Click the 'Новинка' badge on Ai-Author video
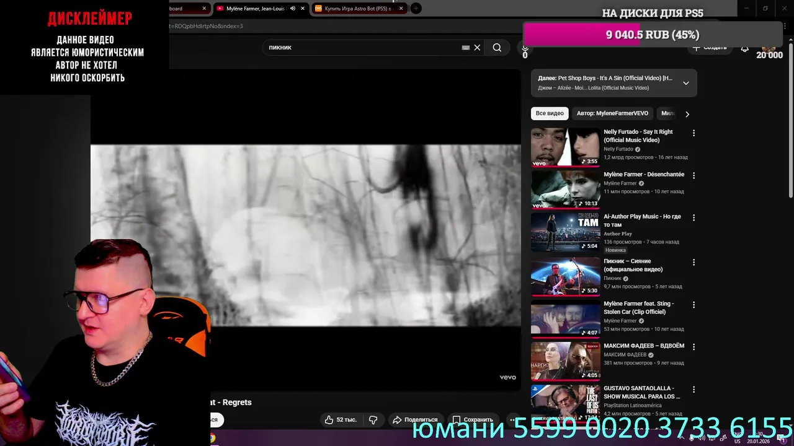Screen dimensions: 794x446 click(x=615, y=250)
